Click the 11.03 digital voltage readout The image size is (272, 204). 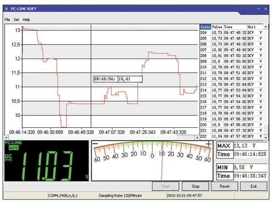[47, 166]
